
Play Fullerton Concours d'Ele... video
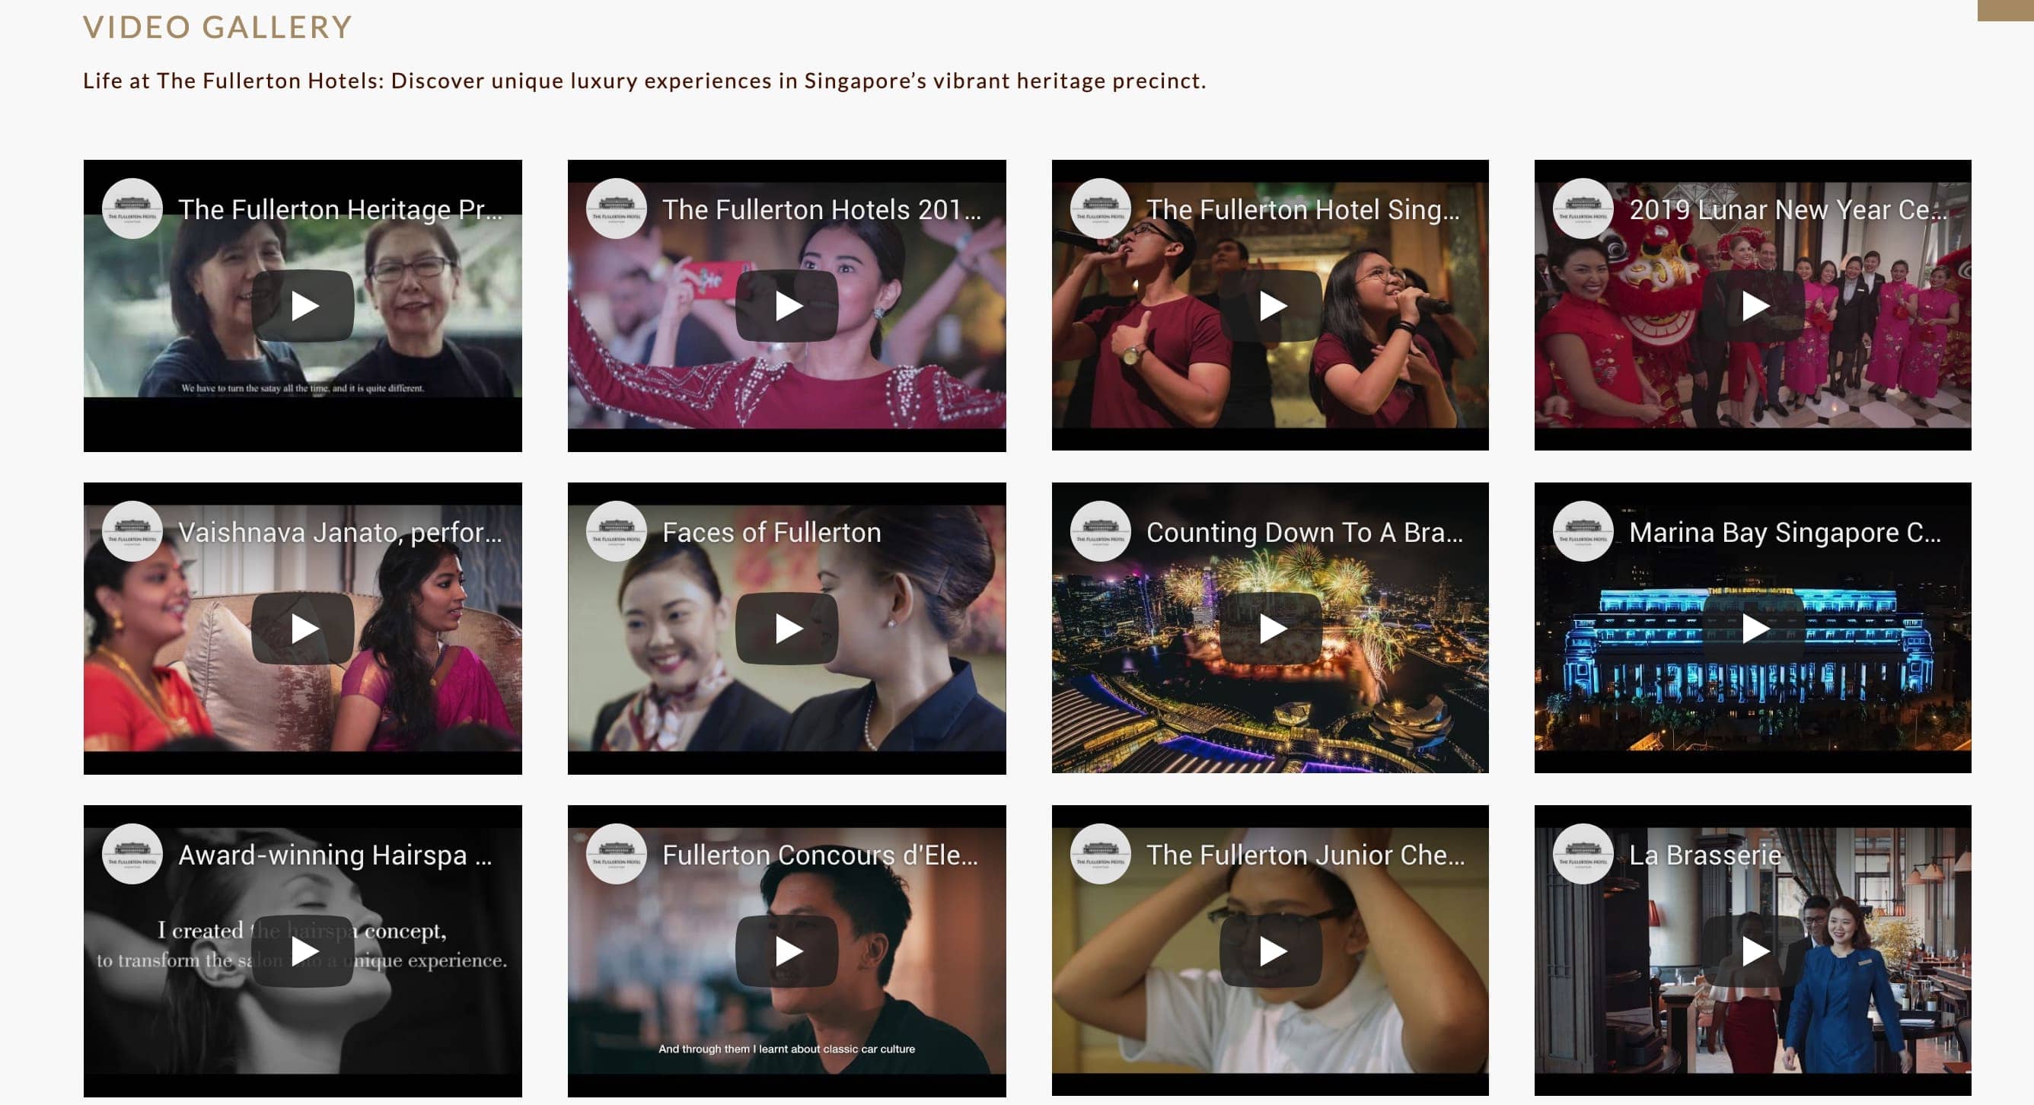point(786,951)
